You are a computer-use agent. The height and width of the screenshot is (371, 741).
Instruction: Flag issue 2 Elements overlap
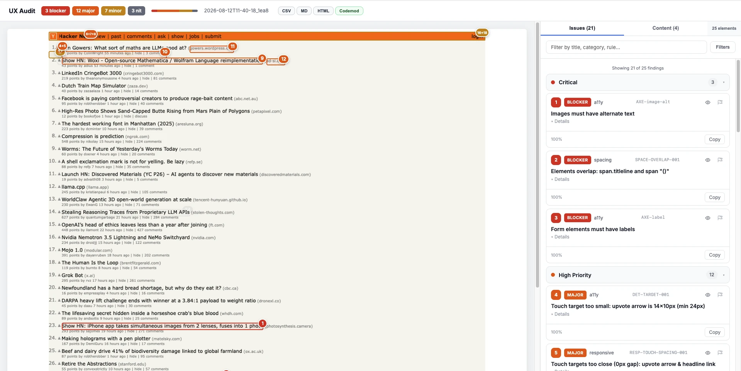point(720,160)
